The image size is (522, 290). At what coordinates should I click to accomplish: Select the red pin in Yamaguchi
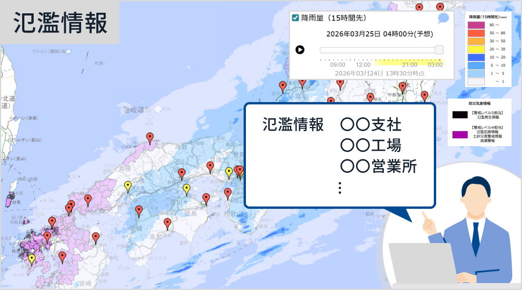coord(88,200)
